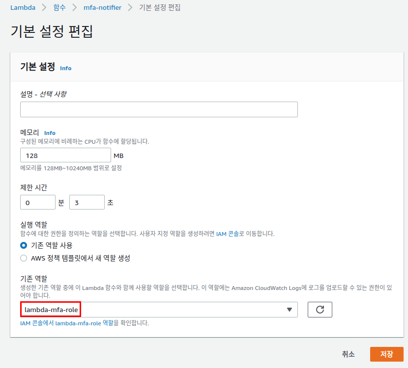Click the MB unit label
Screen dimensions: 408x368
click(x=118, y=156)
